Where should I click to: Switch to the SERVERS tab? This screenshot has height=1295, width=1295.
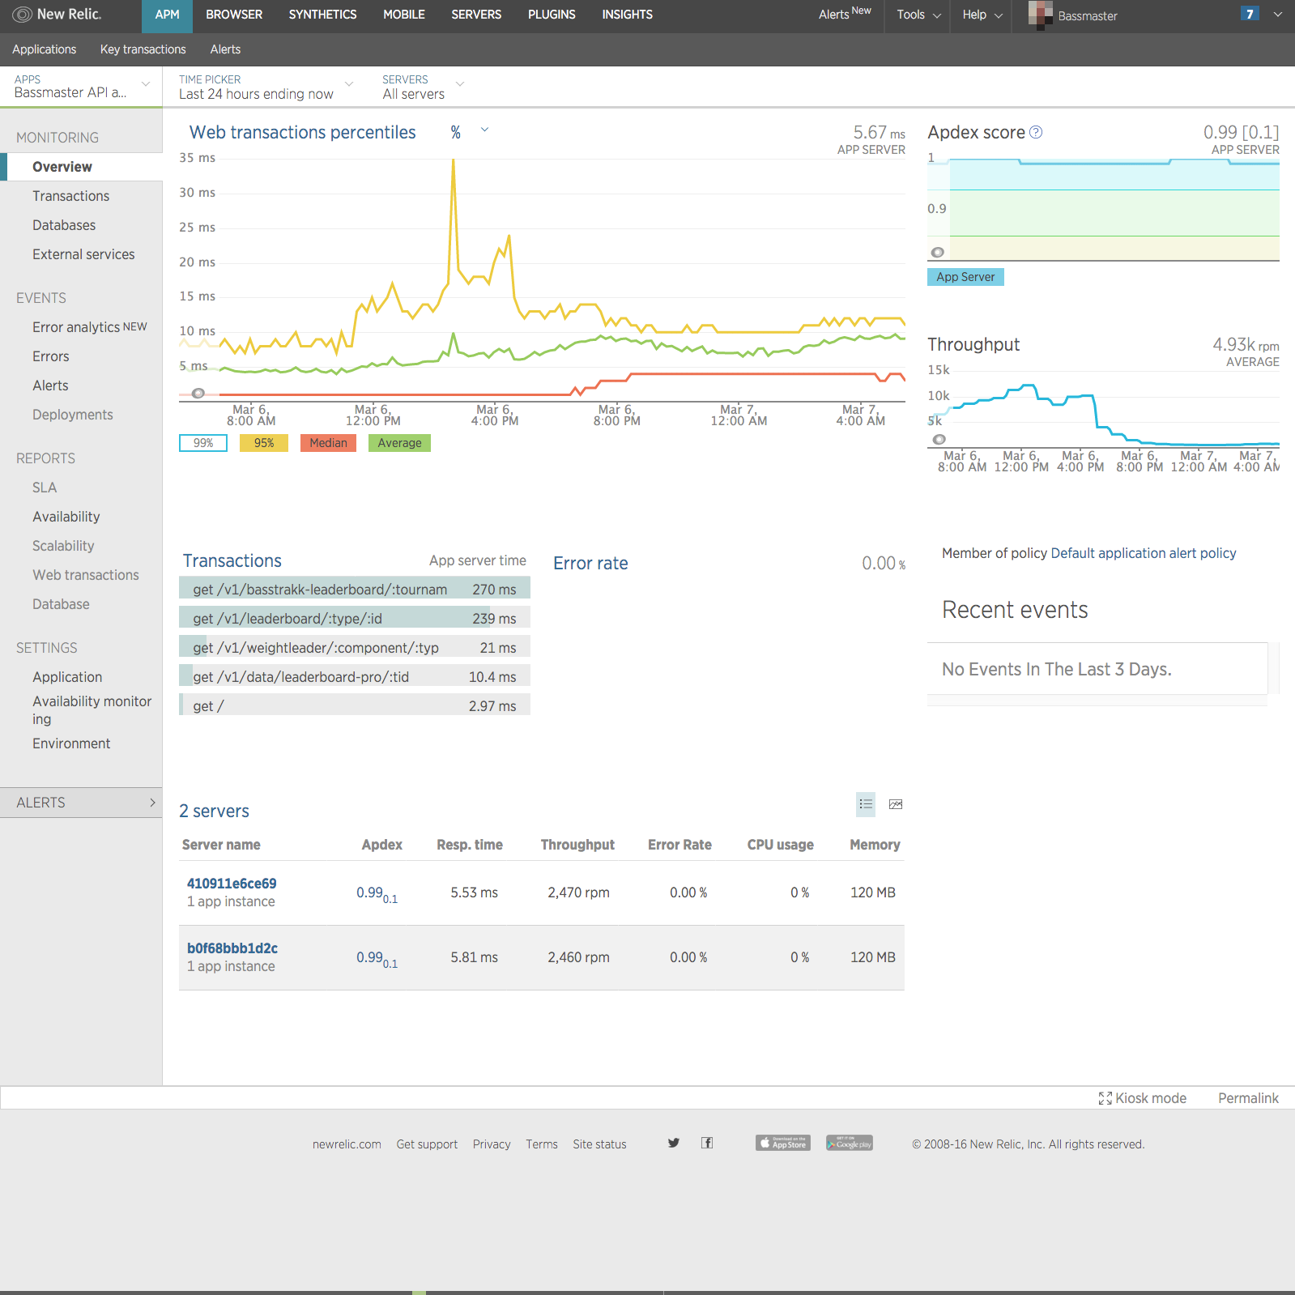coord(476,15)
